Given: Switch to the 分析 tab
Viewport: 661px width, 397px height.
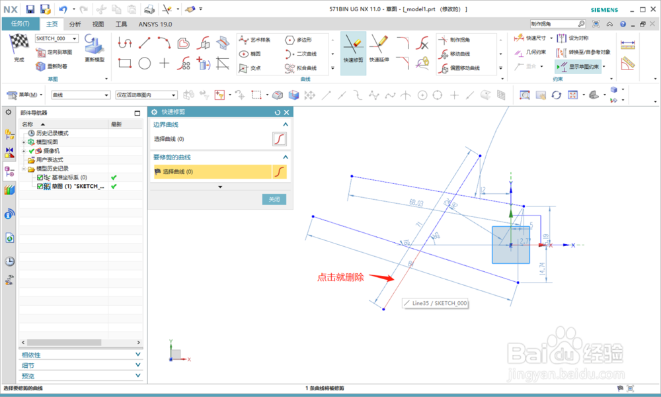Looking at the screenshot, I should (75, 24).
